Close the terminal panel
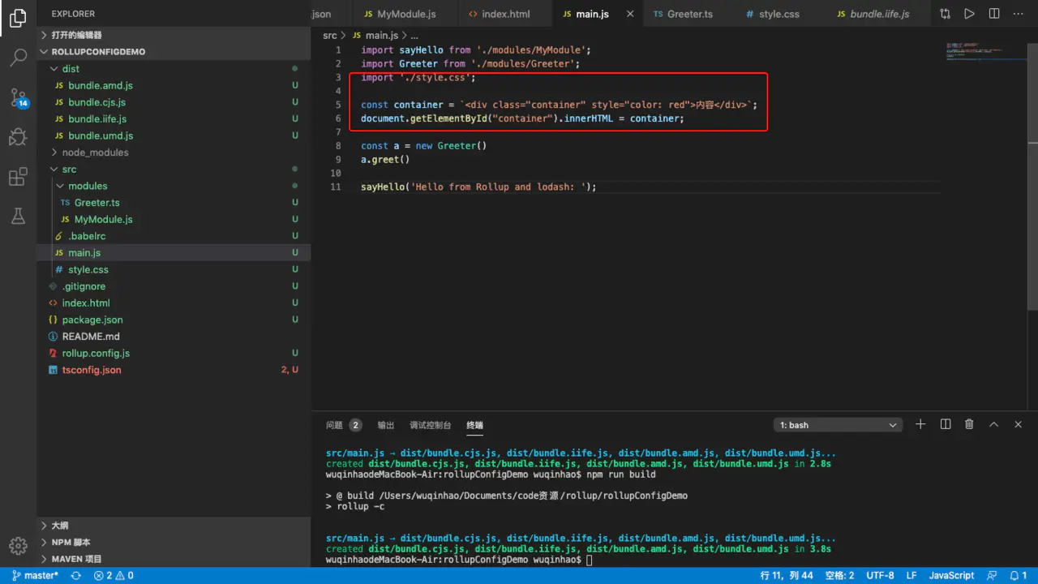Viewport: 1038px width, 584px height. (x=1018, y=424)
